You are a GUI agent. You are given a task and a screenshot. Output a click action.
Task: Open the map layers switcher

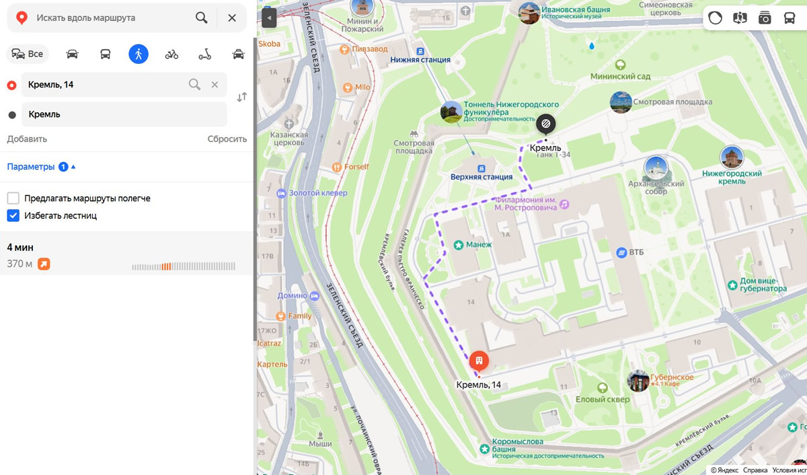pyautogui.click(x=715, y=18)
